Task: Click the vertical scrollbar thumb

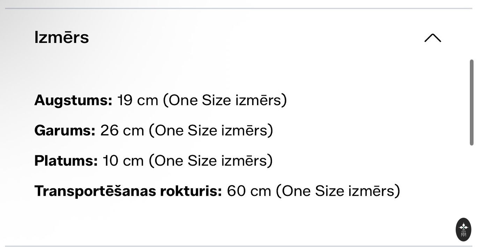Action: click(x=471, y=102)
